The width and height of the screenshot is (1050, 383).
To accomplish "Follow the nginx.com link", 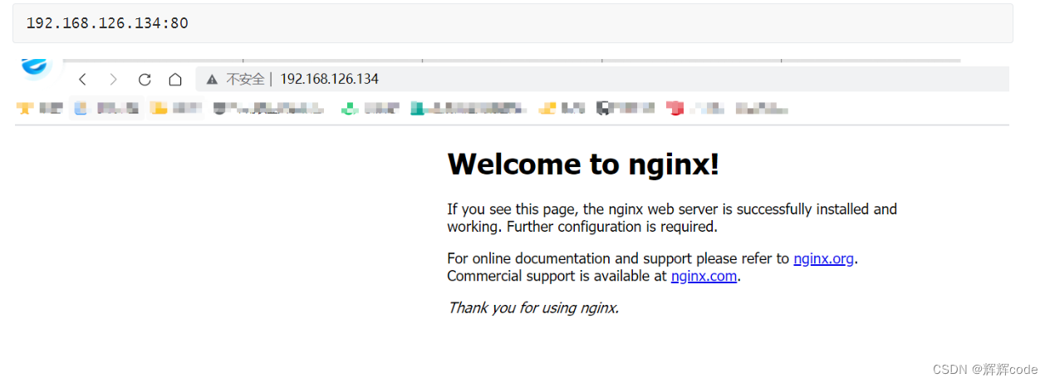I will (x=704, y=276).
